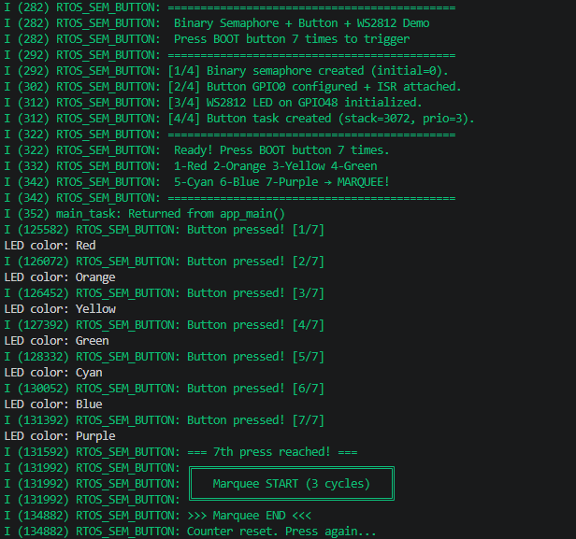Click the 'LED color: Red' line

point(50,246)
